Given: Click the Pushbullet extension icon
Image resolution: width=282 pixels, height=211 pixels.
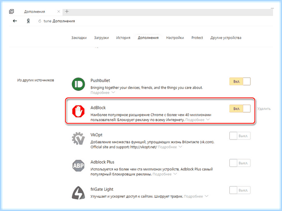Looking at the screenshot, I should [x=78, y=84].
